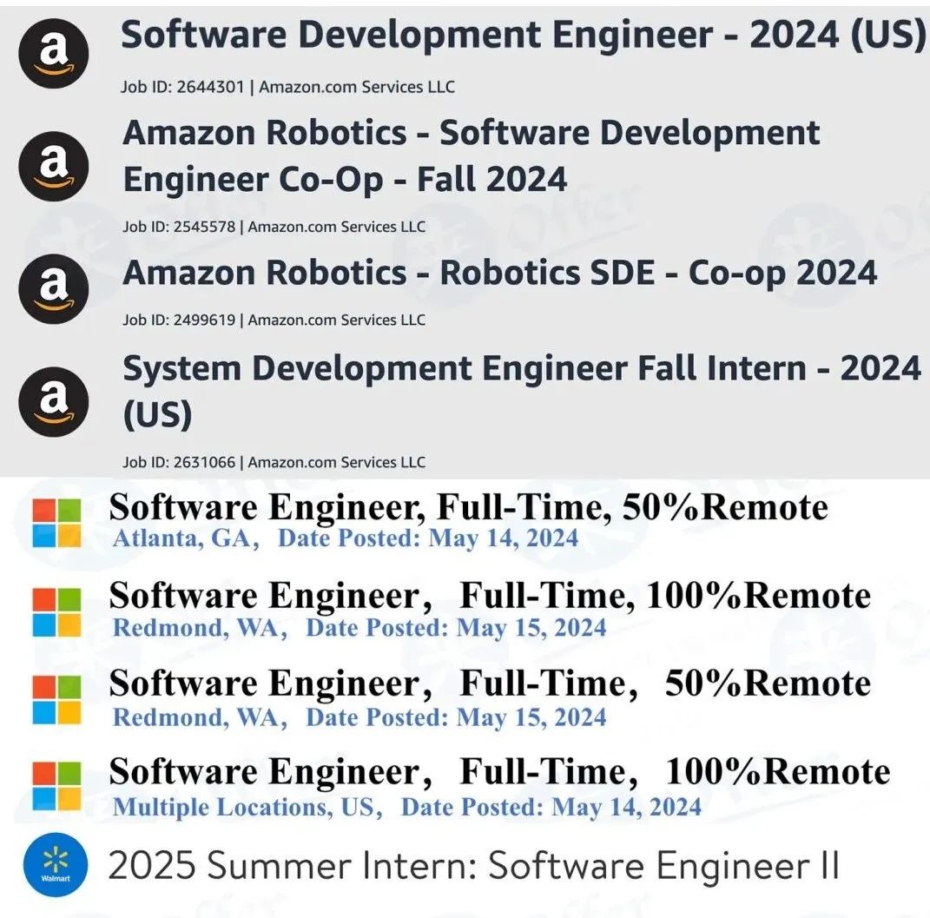Open the Redmond Software Engineer 100%Remote listing
Image resolution: width=930 pixels, height=918 pixels.
490,596
